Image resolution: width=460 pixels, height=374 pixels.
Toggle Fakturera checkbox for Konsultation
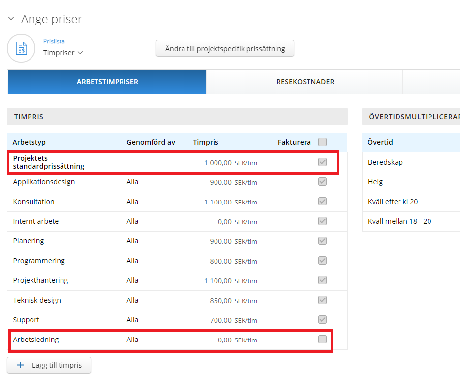[x=322, y=201]
